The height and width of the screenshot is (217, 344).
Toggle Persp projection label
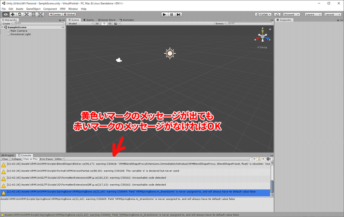(262, 47)
